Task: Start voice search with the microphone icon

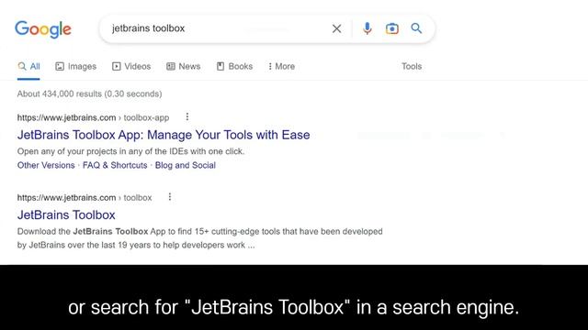Action: click(x=367, y=28)
